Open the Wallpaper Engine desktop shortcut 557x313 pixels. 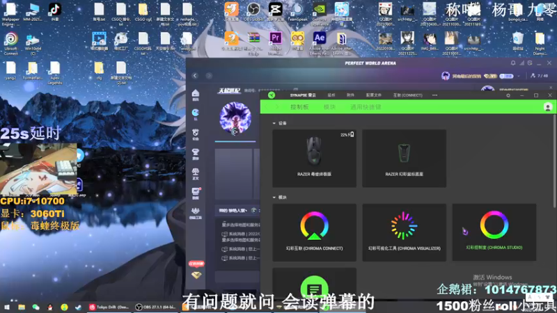point(10,14)
